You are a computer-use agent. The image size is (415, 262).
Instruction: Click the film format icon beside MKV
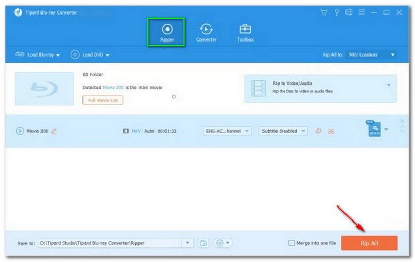click(126, 131)
